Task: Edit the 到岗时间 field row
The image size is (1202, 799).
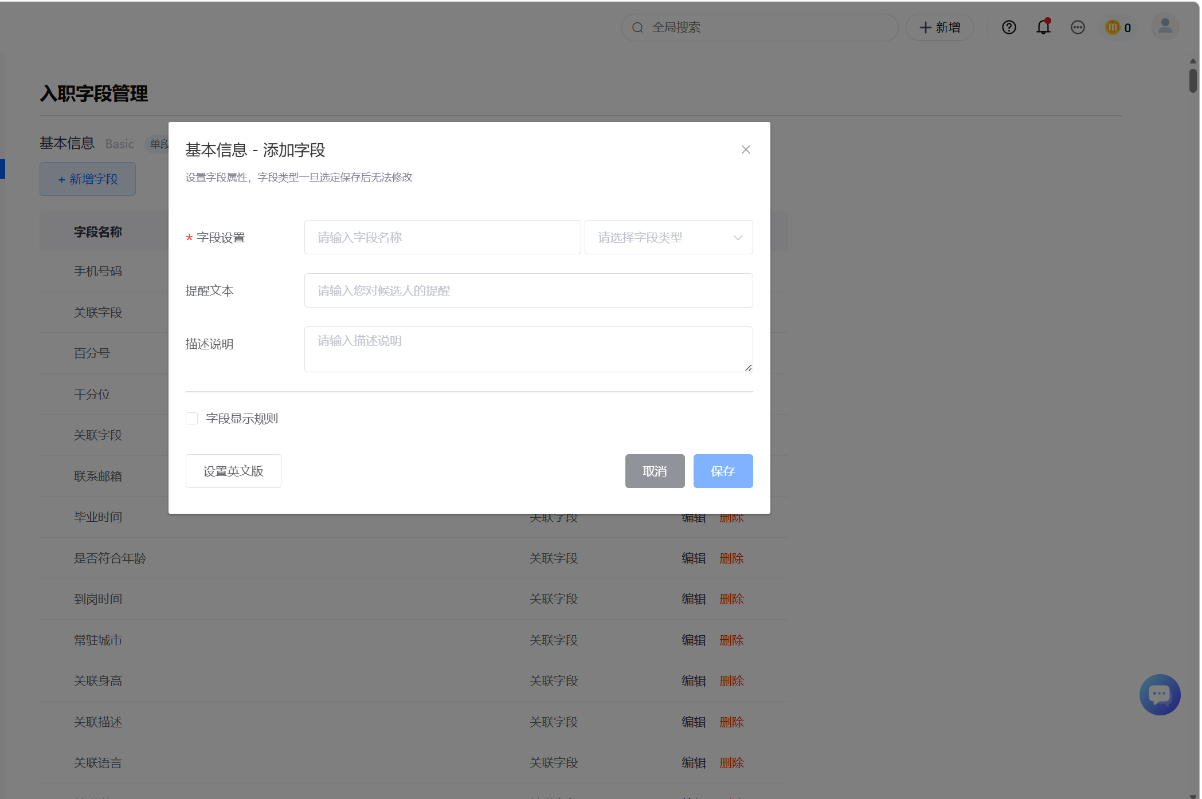Action: [x=694, y=599]
